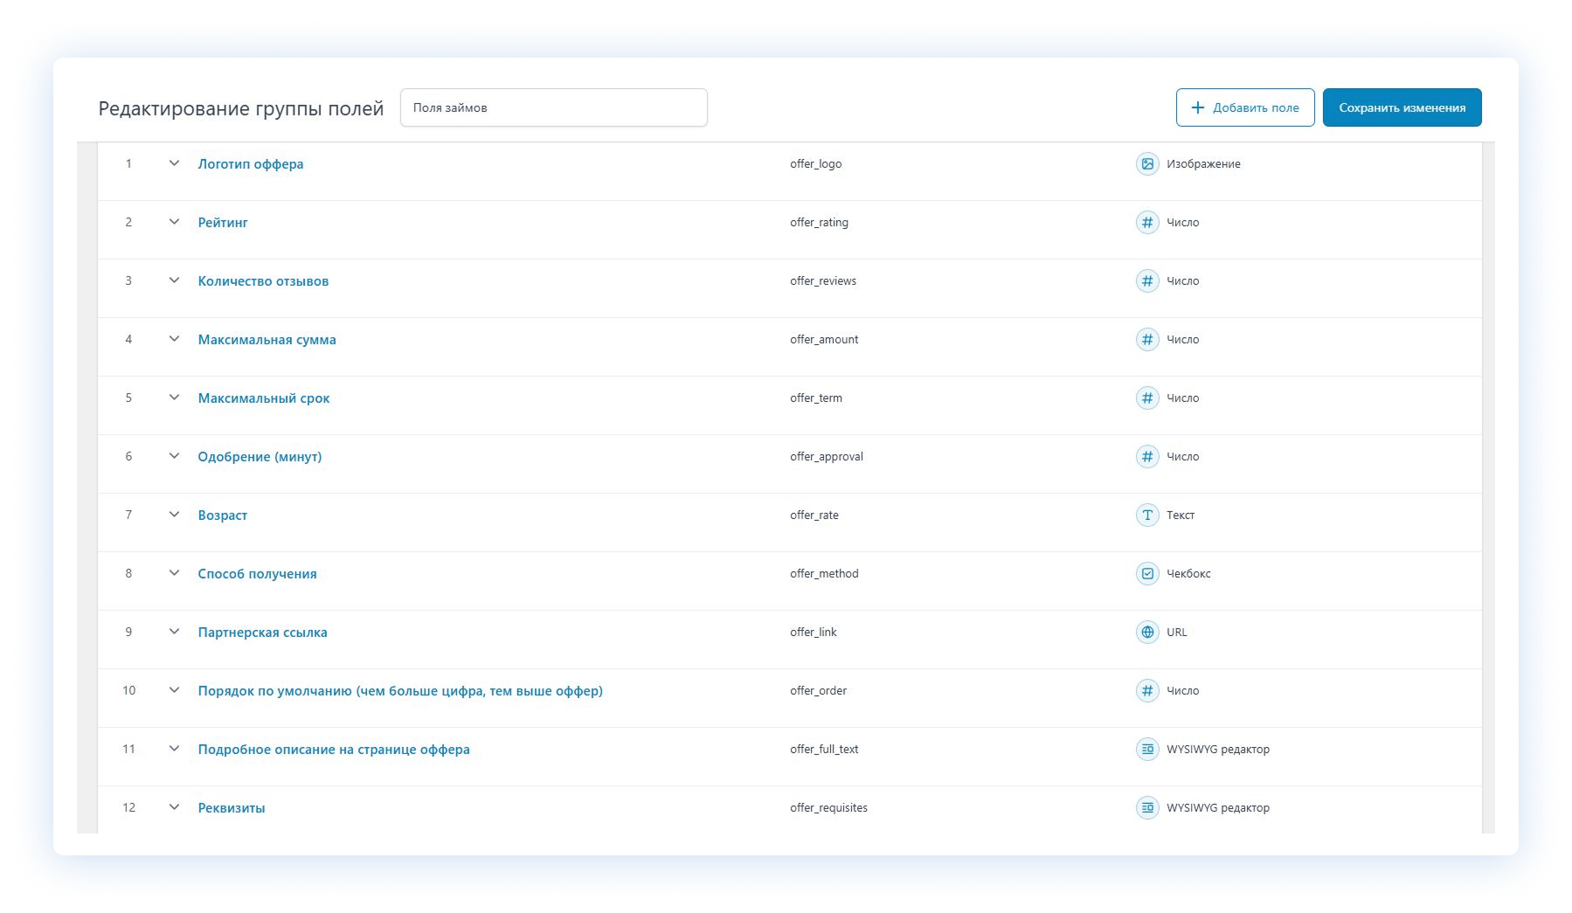Click the WYSIWYG icon in Реквизиты row
1572x913 pixels.
click(x=1147, y=808)
